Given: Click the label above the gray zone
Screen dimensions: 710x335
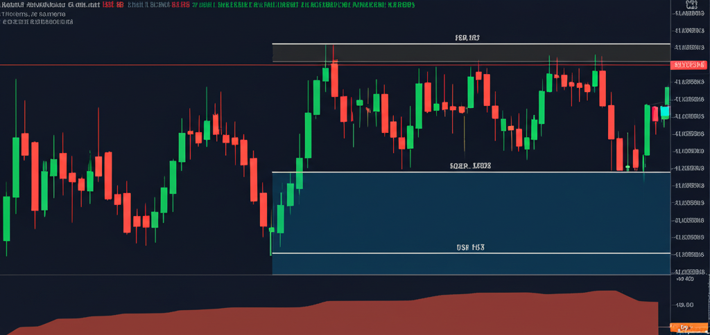Looking at the screenshot, I should [x=467, y=38].
